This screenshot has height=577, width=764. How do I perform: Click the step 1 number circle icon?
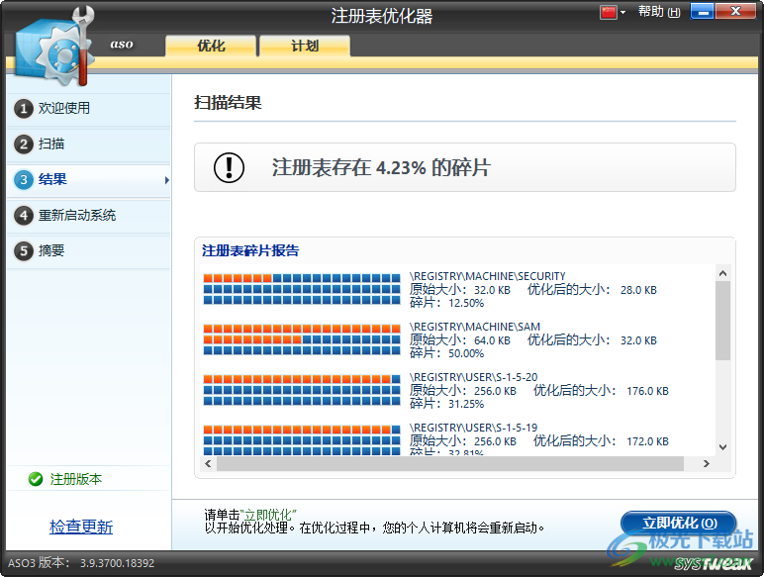click(24, 109)
